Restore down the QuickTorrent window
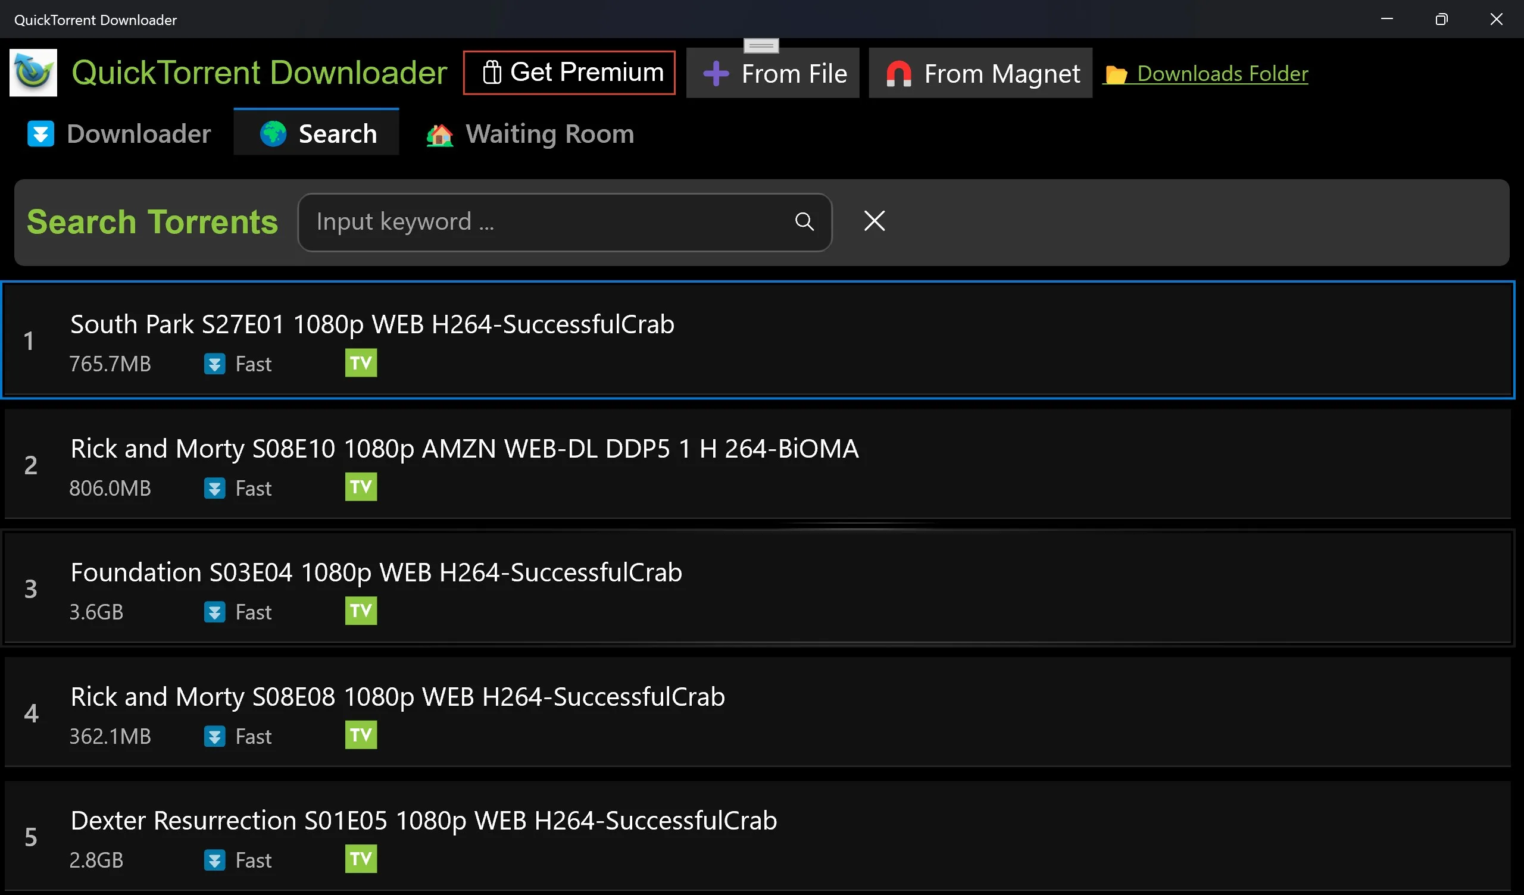 (x=1441, y=19)
